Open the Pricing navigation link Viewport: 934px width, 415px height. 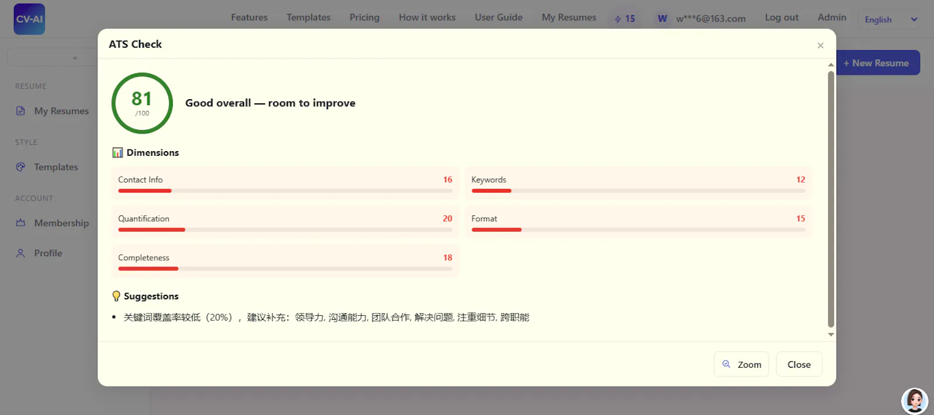pos(364,18)
